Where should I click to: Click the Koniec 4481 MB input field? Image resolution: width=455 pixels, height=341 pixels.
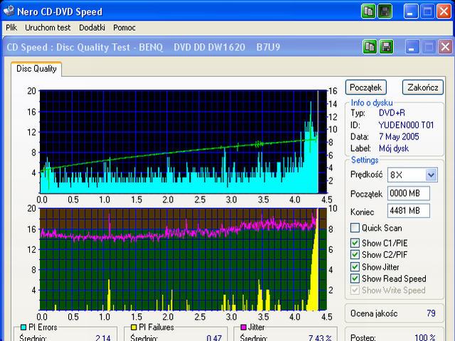point(409,211)
